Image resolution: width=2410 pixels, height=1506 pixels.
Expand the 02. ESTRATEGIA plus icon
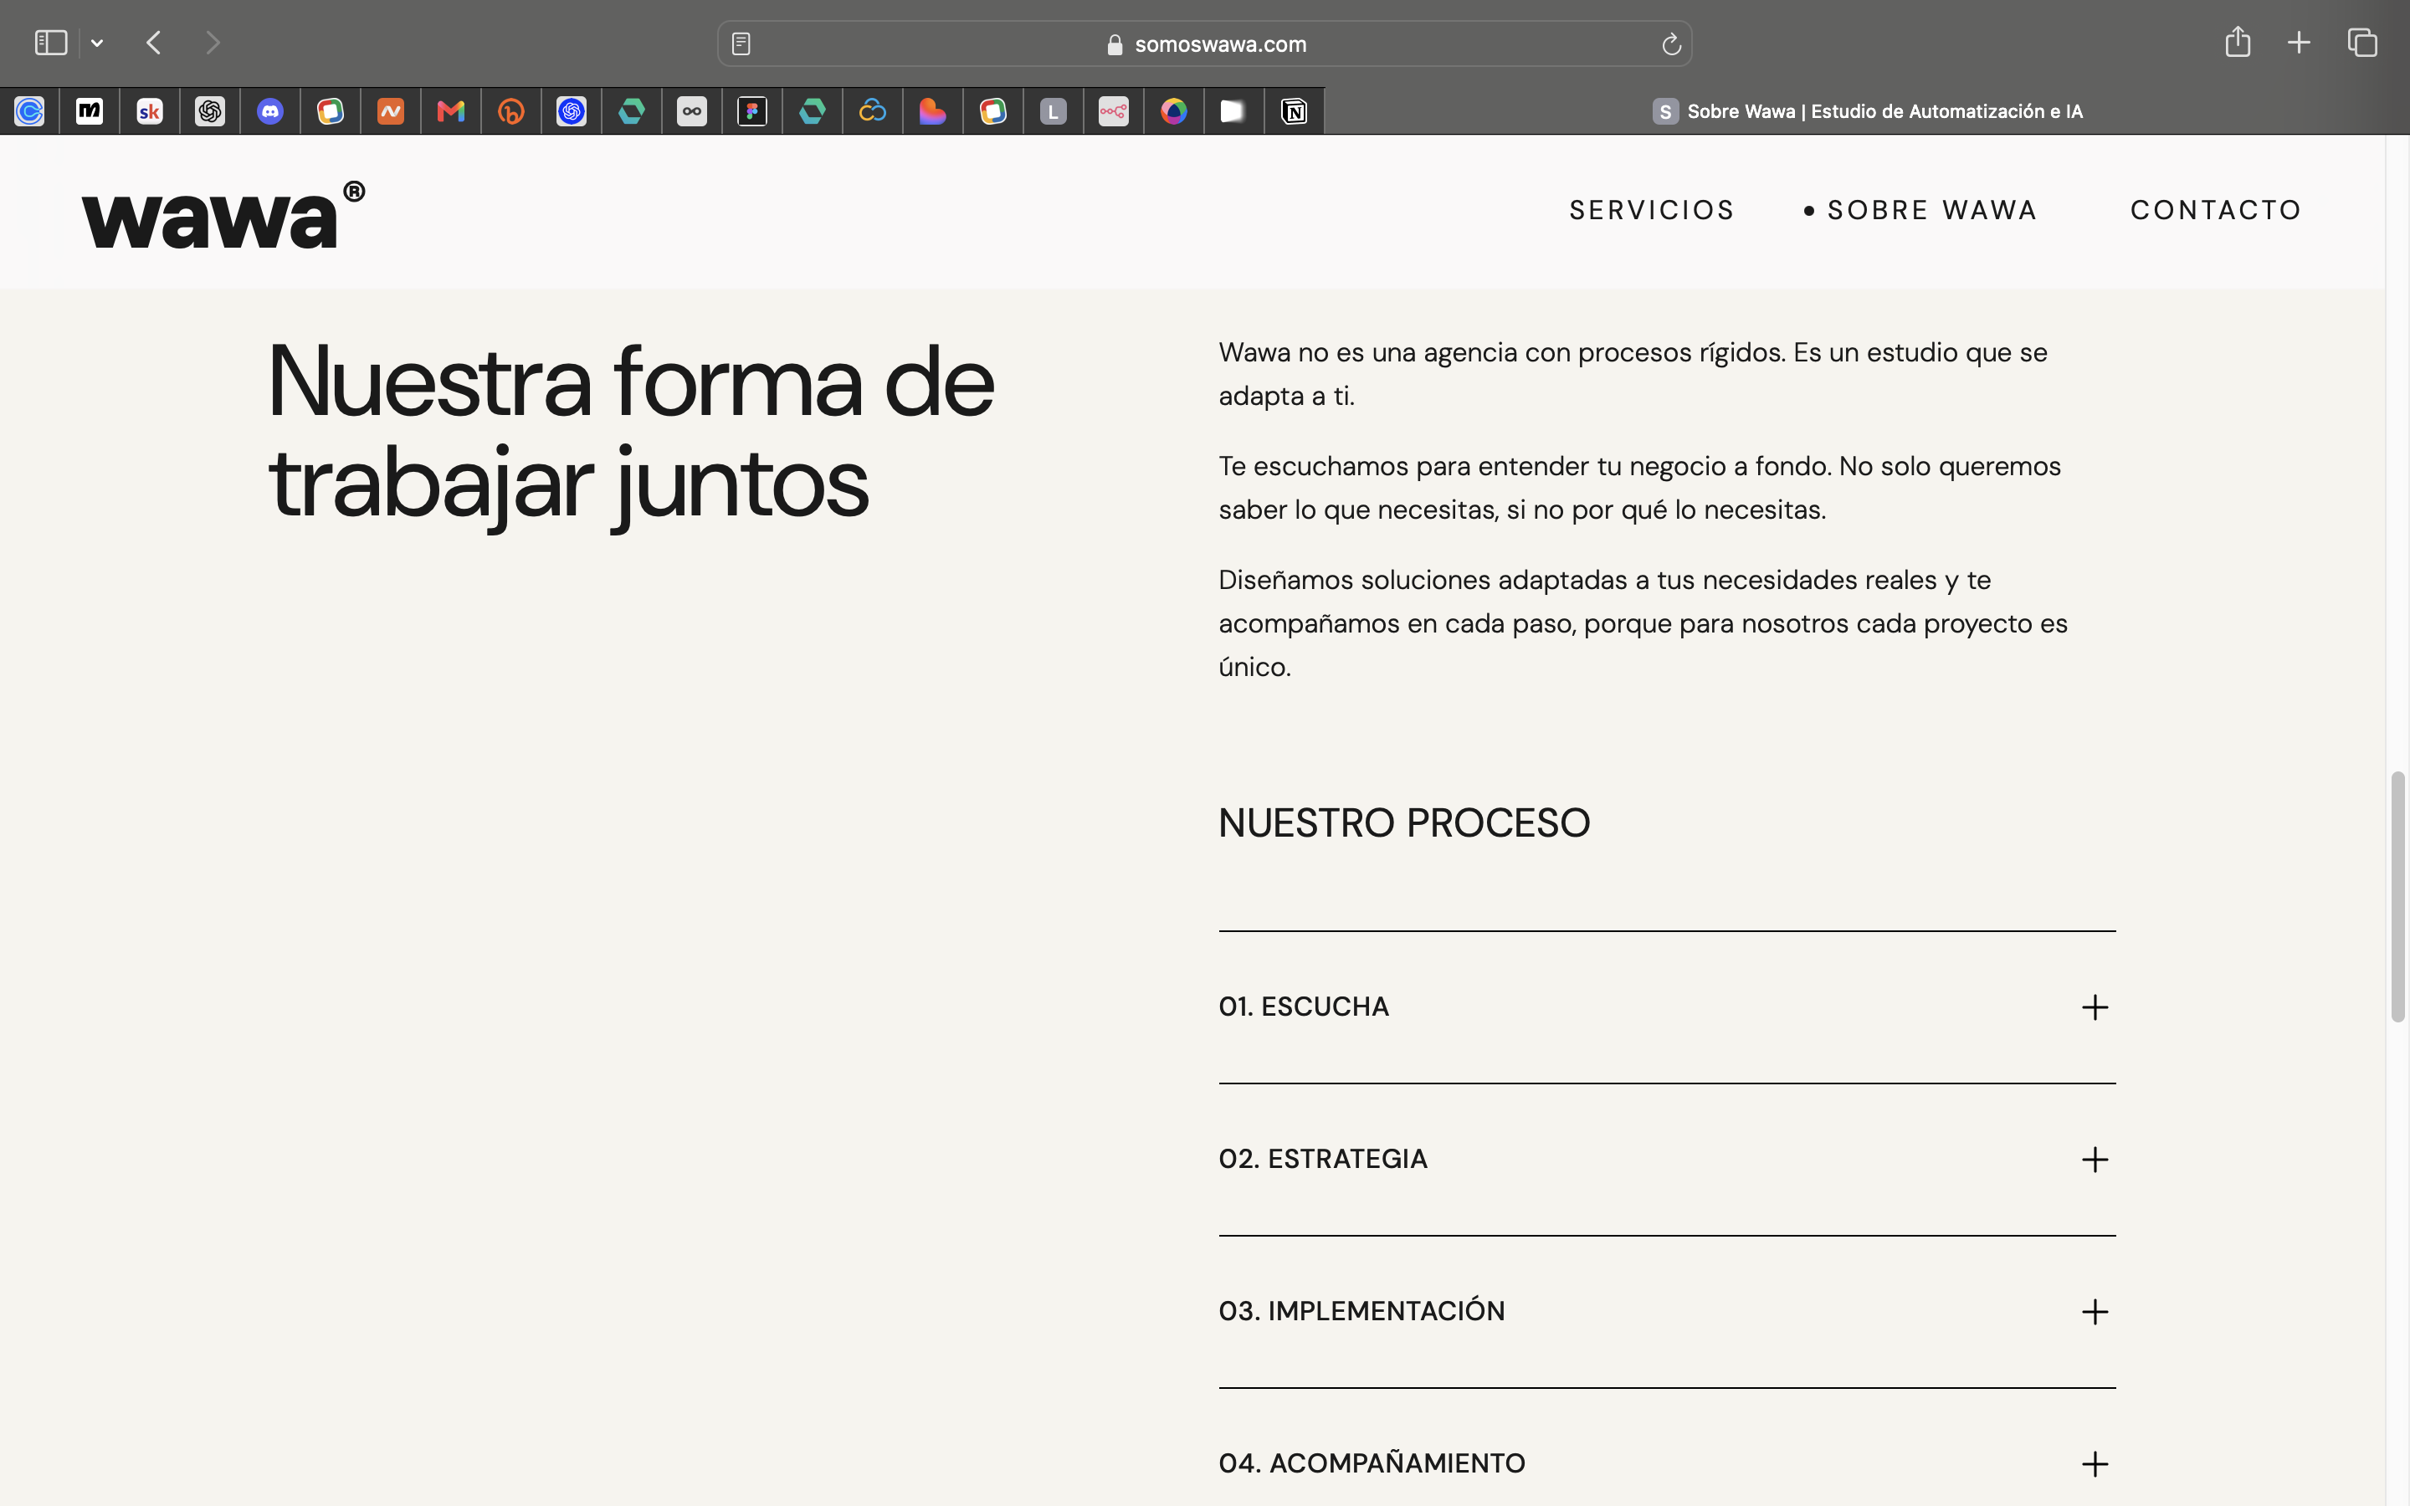tap(2095, 1160)
